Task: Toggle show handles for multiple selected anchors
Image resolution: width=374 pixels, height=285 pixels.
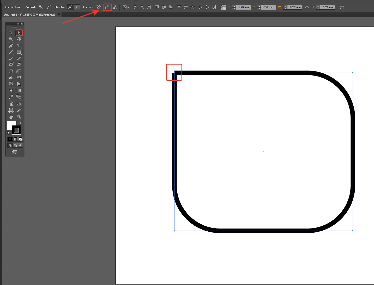Action: click(70, 7)
